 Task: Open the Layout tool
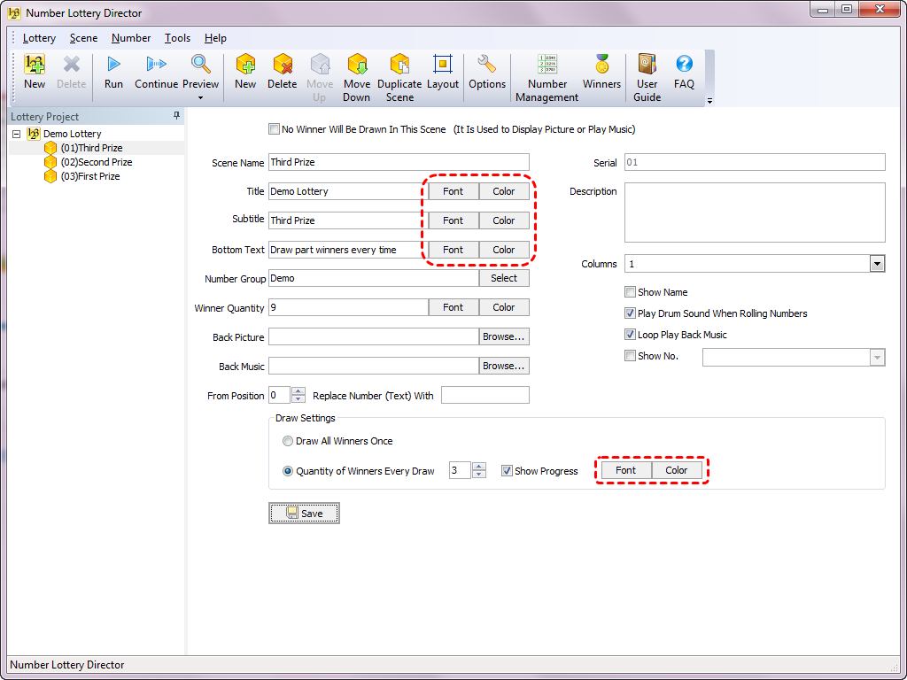[443, 65]
